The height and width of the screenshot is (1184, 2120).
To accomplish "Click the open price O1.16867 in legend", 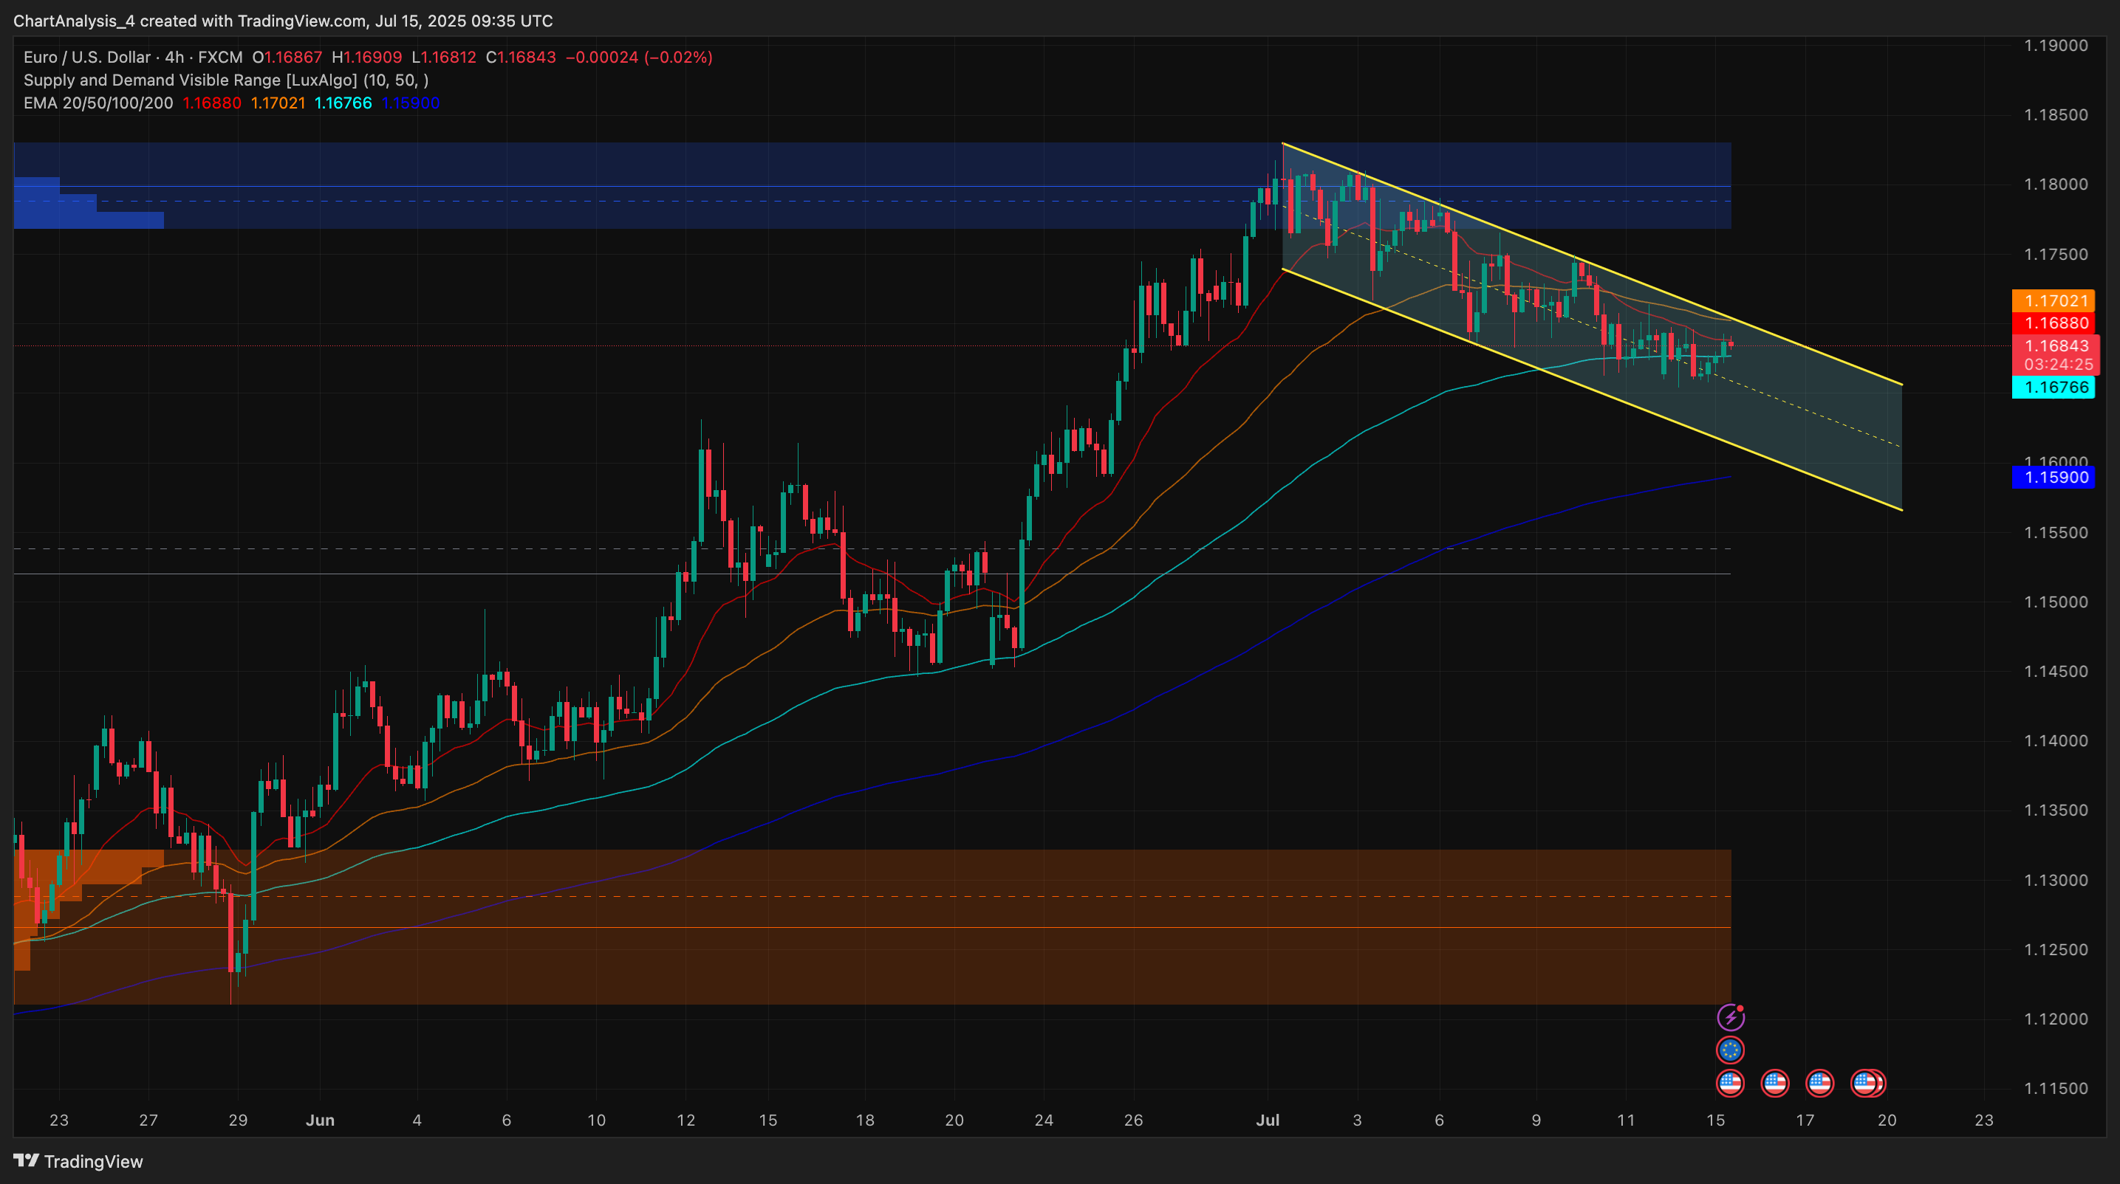I will 287,58.
